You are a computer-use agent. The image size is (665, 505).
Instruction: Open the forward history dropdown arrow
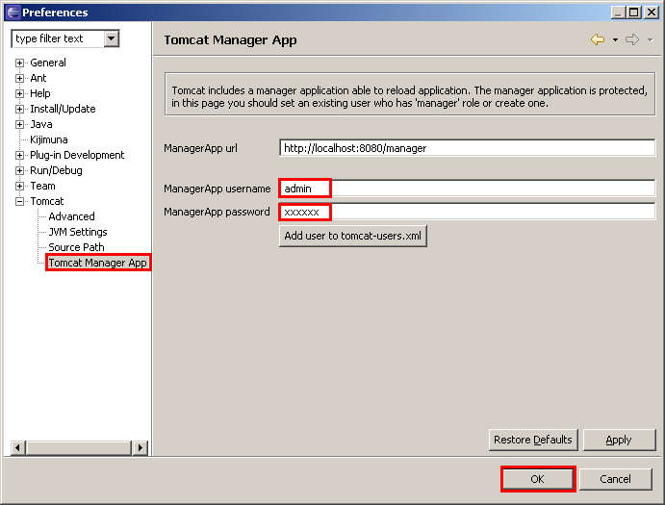coord(650,40)
